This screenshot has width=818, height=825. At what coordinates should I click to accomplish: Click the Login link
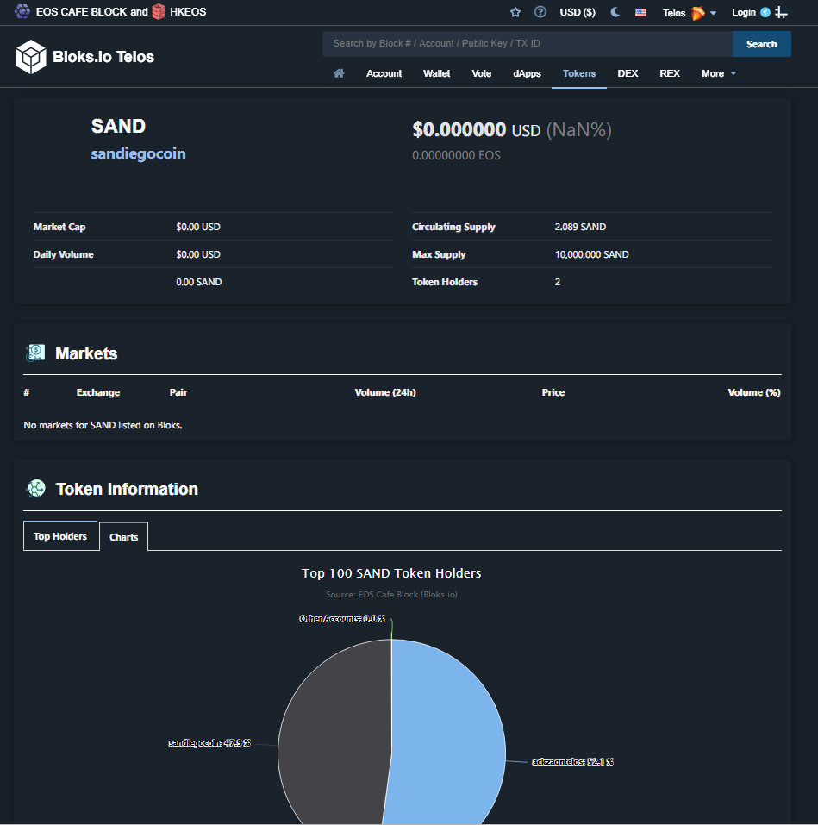point(743,12)
